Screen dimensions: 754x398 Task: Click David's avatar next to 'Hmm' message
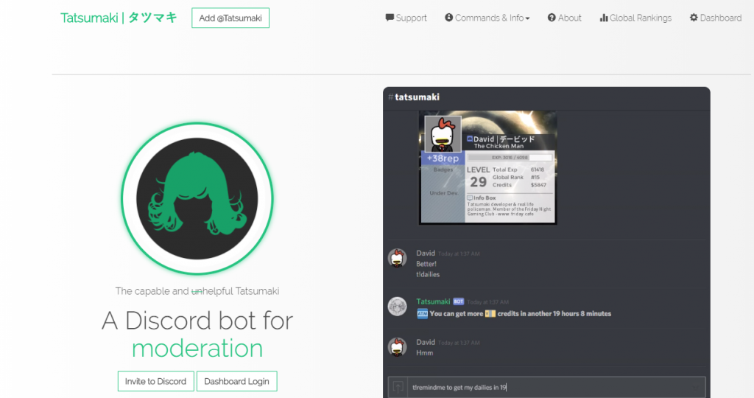tap(397, 347)
